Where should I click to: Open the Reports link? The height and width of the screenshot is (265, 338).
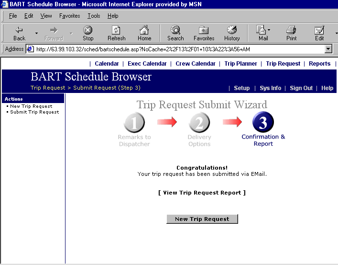(319, 64)
